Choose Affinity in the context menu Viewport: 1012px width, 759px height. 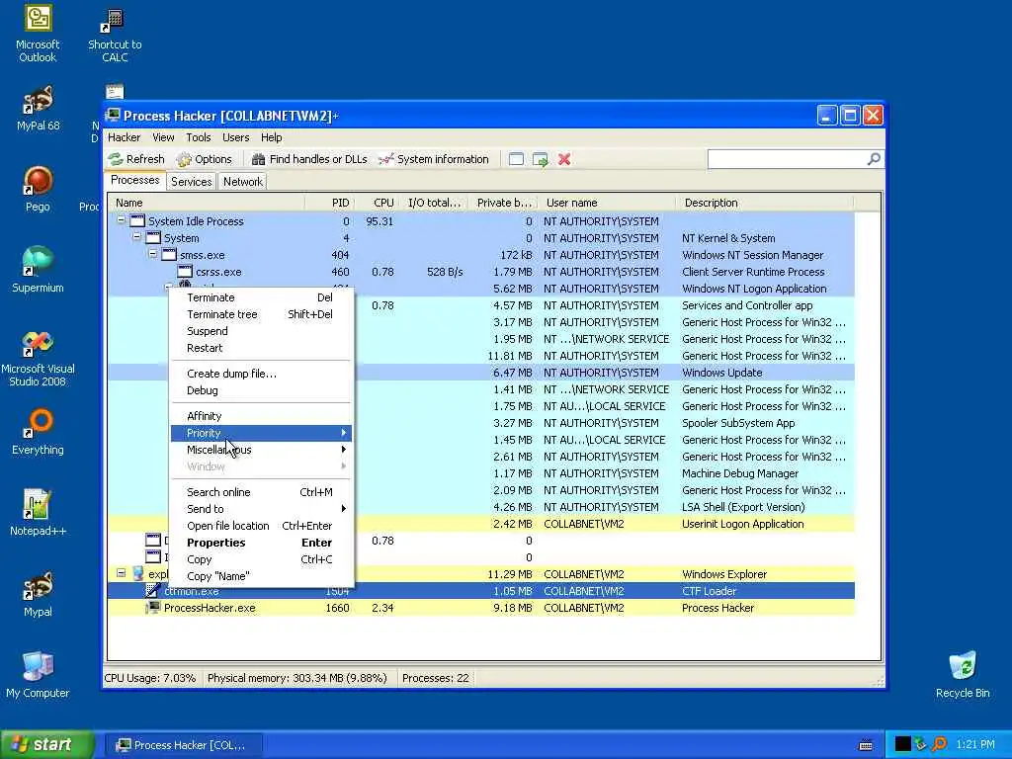click(261, 416)
